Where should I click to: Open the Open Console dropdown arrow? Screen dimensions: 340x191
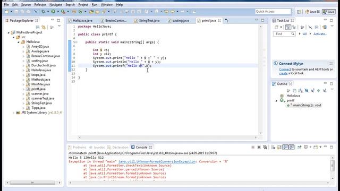tap(320, 147)
